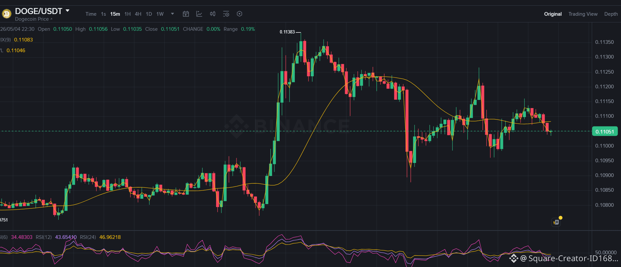Image resolution: width=621 pixels, height=267 pixels.
Task: Click the indicator value 0.11083
Action: click(x=23, y=40)
